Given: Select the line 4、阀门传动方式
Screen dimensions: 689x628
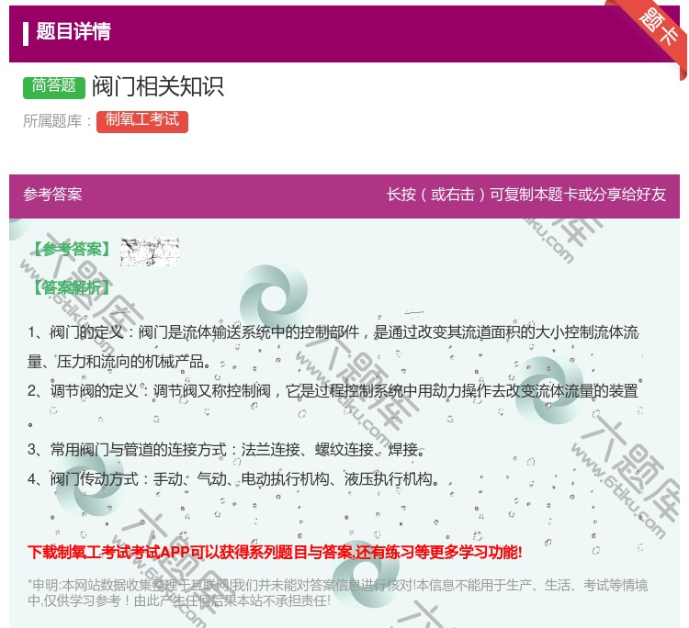Looking at the screenshot, I should pos(233,478).
